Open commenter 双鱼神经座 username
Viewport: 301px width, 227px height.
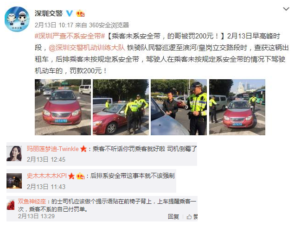(32, 201)
